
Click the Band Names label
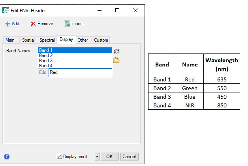pos(18,51)
